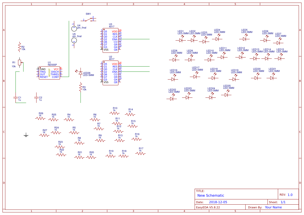Select the LED9 diode symbol

pyautogui.click(x=190, y=58)
